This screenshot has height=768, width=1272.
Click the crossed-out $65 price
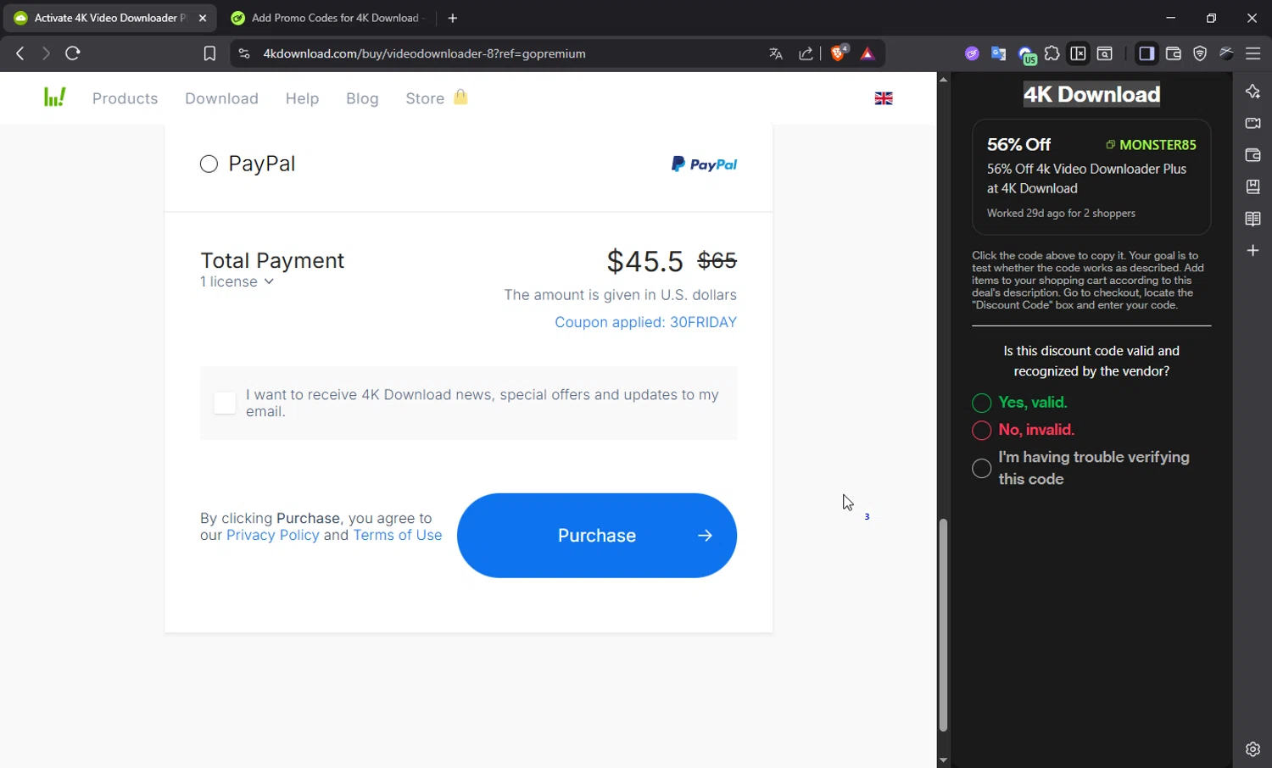pos(717,260)
